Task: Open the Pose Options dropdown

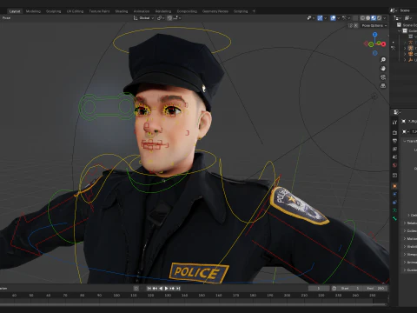Action: pyautogui.click(x=374, y=25)
